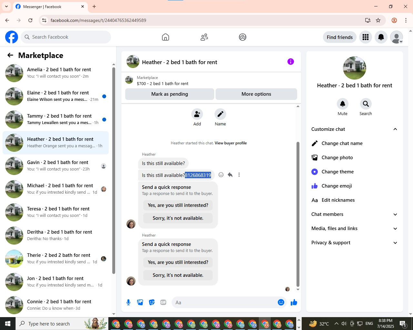Record a voice clip microphone icon

(x=128, y=302)
